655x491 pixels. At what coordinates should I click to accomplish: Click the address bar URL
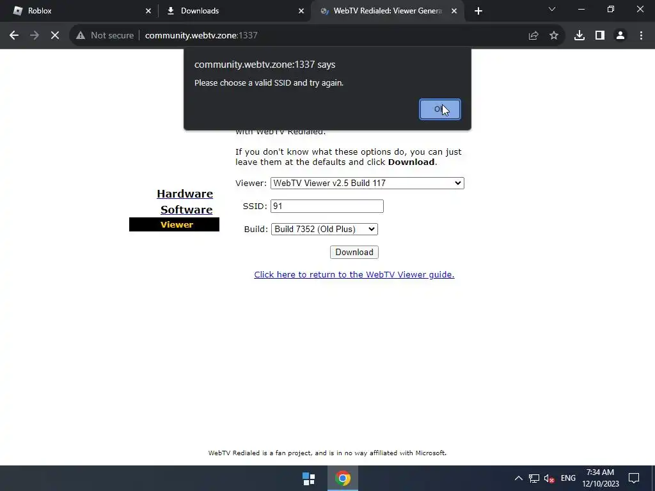201,36
